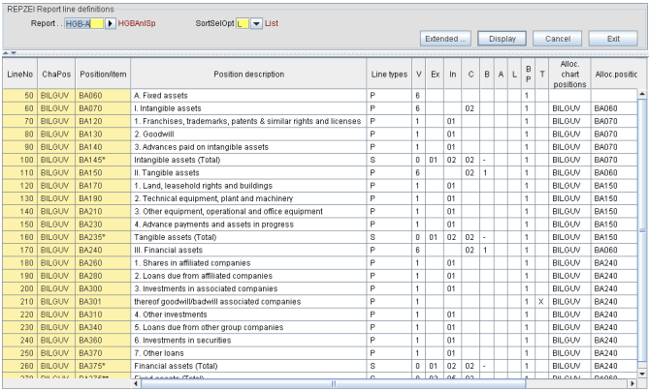Click the Display button
The width and height of the screenshot is (649, 390).
tap(503, 39)
